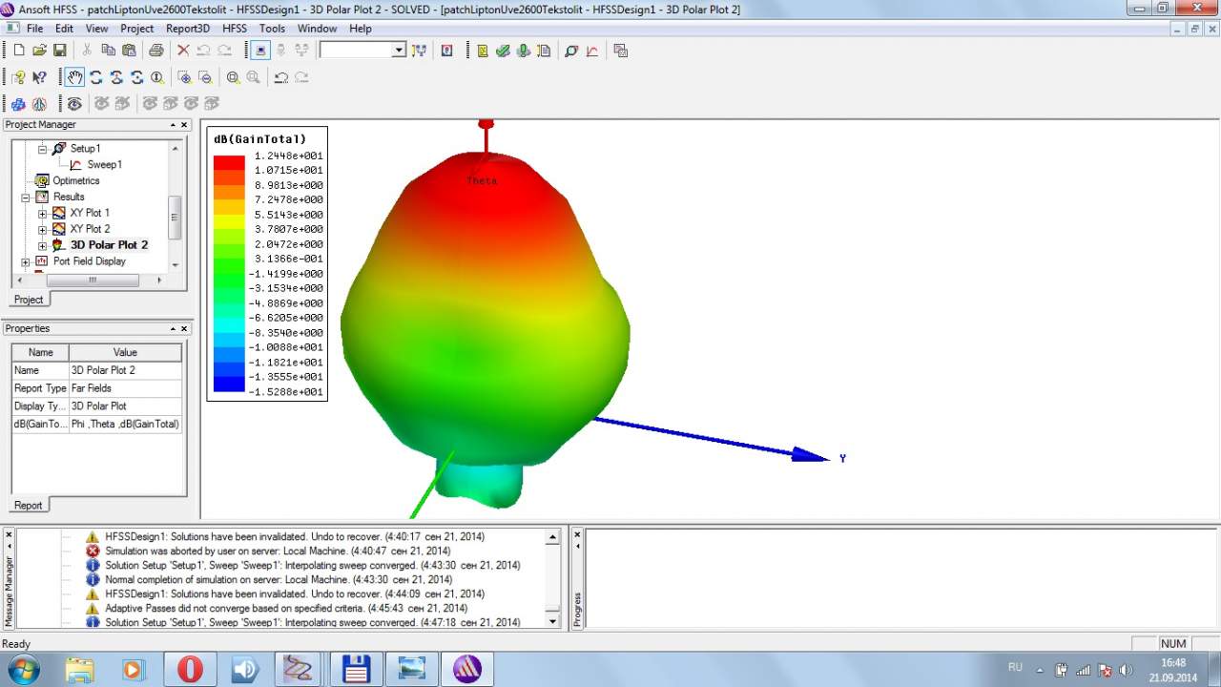Screen dimensions: 1221x687
Task: Click the context Help arrow icon
Action: tap(39, 77)
